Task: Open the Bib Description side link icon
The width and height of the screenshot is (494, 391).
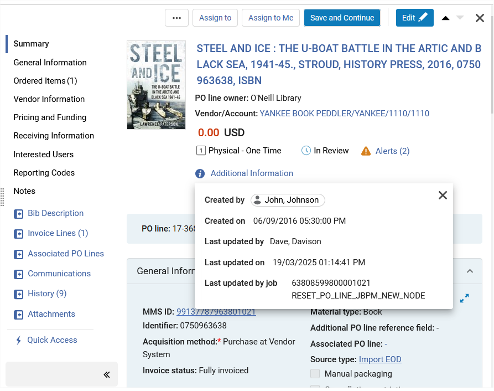Action: coord(19,214)
